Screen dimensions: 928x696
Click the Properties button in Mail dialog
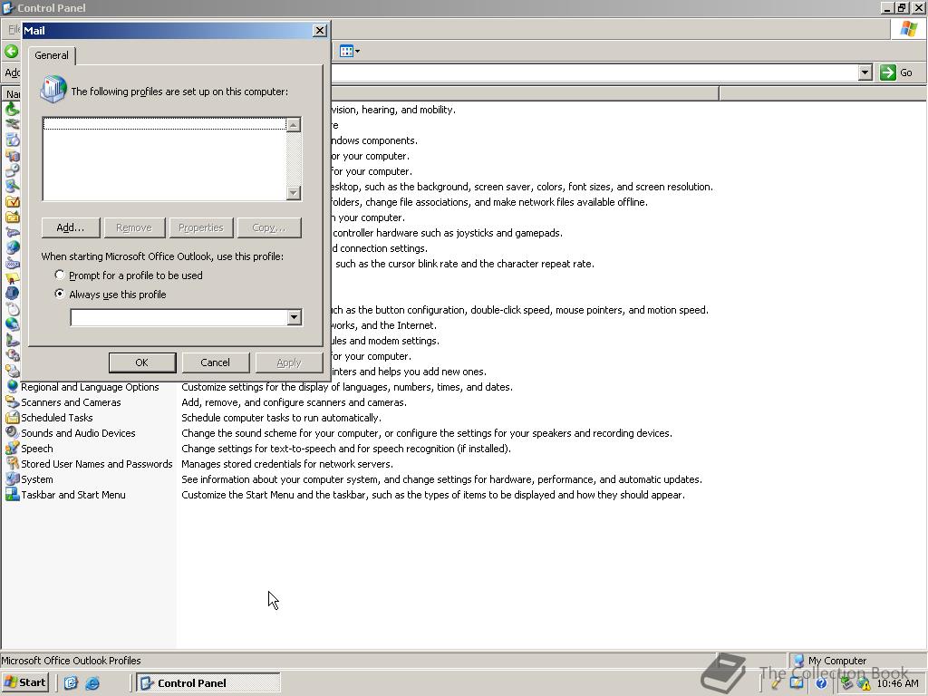click(200, 227)
